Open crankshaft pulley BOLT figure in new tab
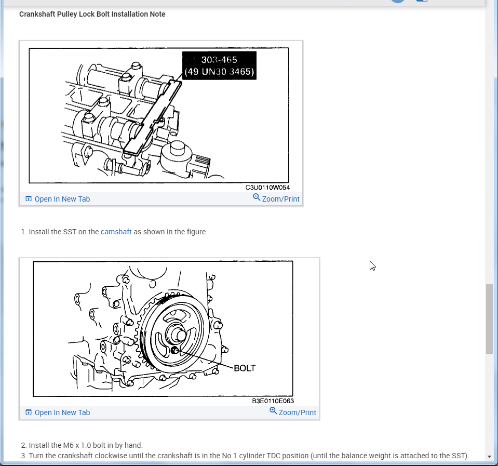The width and height of the screenshot is (498, 466). [x=62, y=412]
